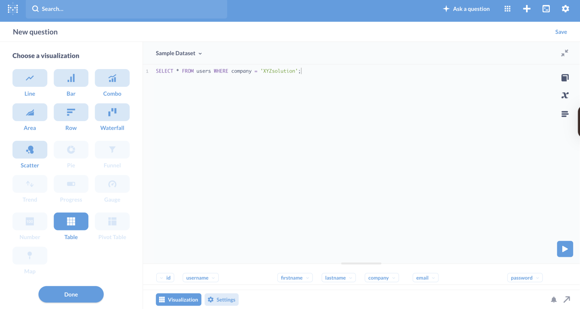This screenshot has height=309, width=580.
Task: Open the username column header menu
Action: click(x=201, y=278)
